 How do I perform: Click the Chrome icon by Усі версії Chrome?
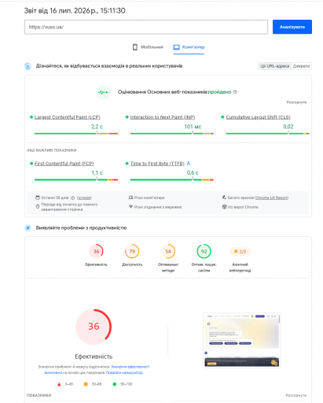224,207
